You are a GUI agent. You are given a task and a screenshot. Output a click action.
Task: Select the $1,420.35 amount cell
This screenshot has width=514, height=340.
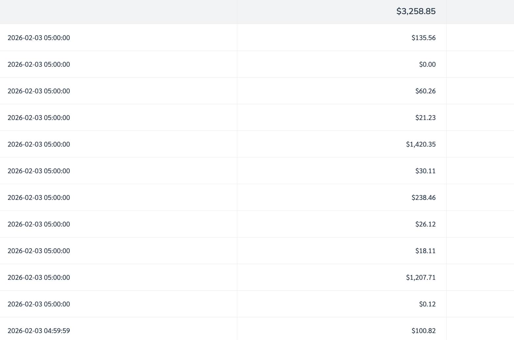click(421, 144)
